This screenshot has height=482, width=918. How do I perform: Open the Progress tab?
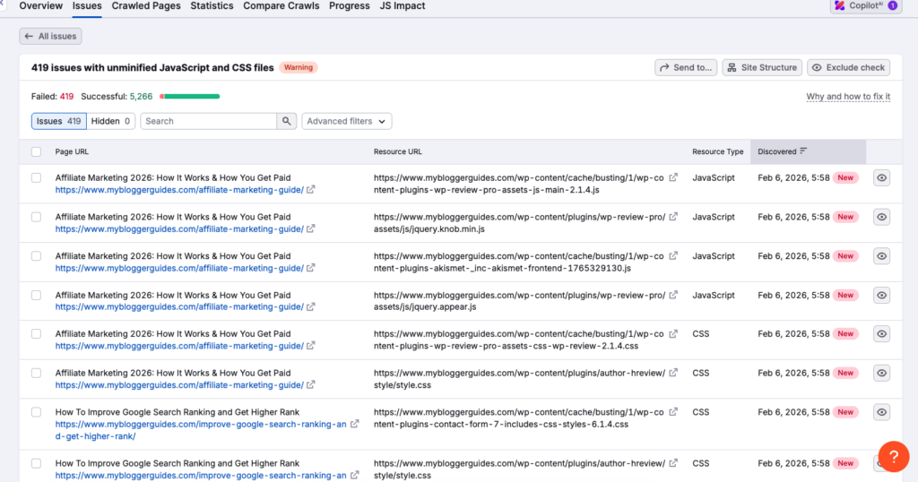[x=350, y=6]
